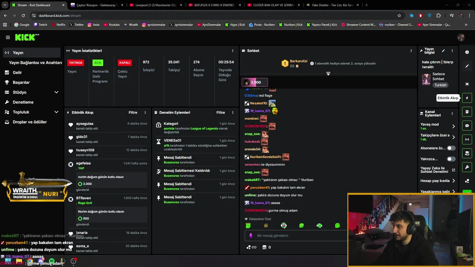
Task: Open Yayın in the sidebar
Action: point(32,53)
